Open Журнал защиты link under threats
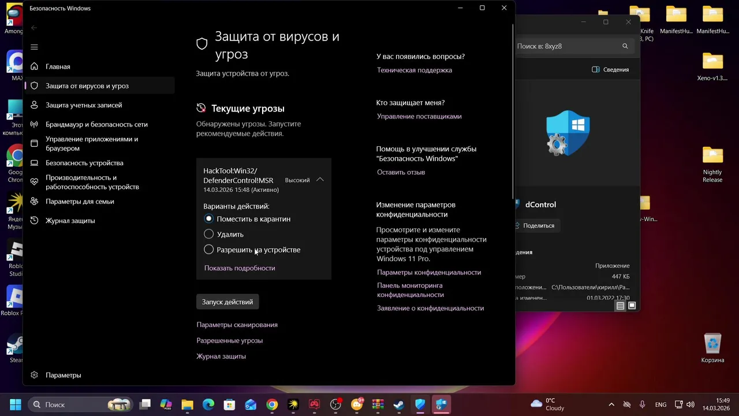Viewport: 739px width, 416px height. [221, 356]
